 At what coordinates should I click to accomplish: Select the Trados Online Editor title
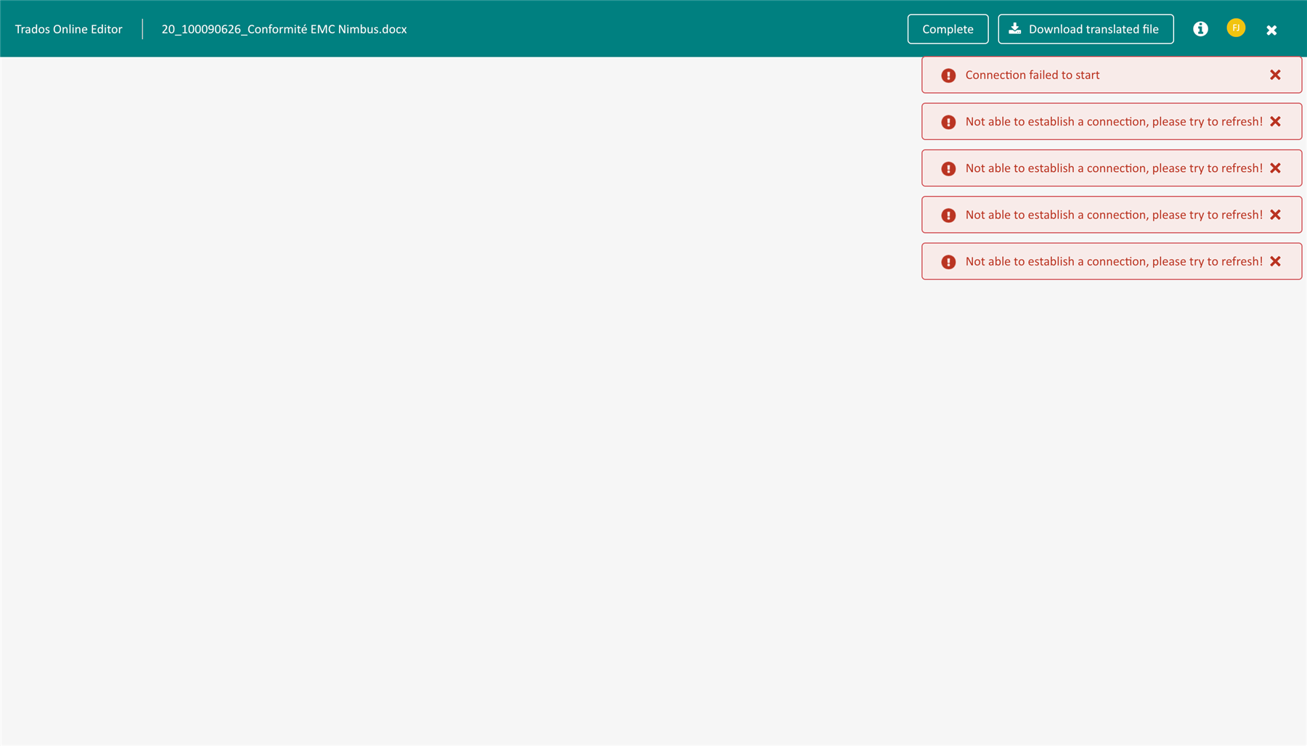[x=68, y=29]
